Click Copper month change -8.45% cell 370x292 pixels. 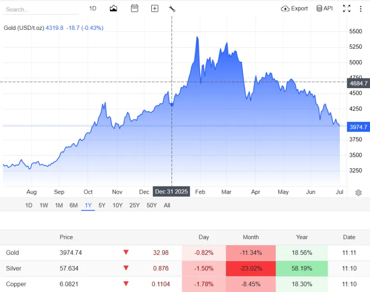251,284
